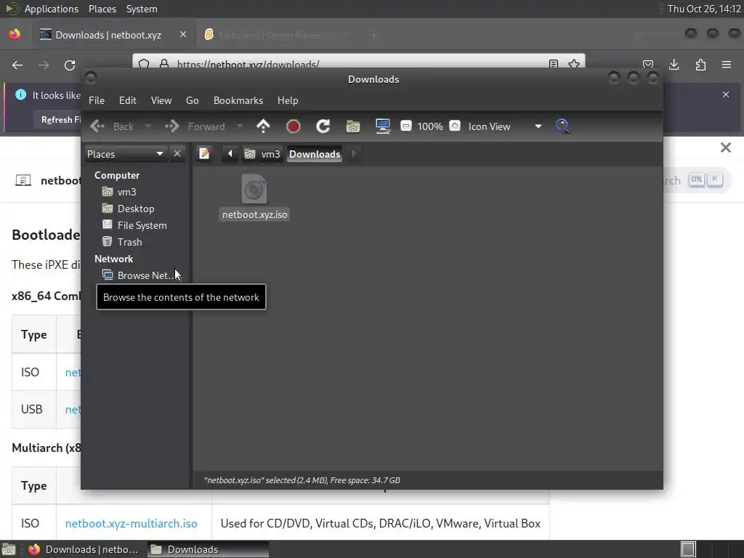
Task: Open the File menu
Action: click(97, 100)
